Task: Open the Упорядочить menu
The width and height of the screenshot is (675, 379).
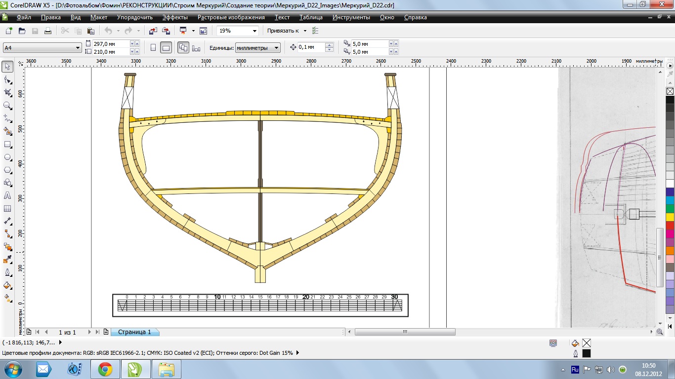Action: coord(135,17)
